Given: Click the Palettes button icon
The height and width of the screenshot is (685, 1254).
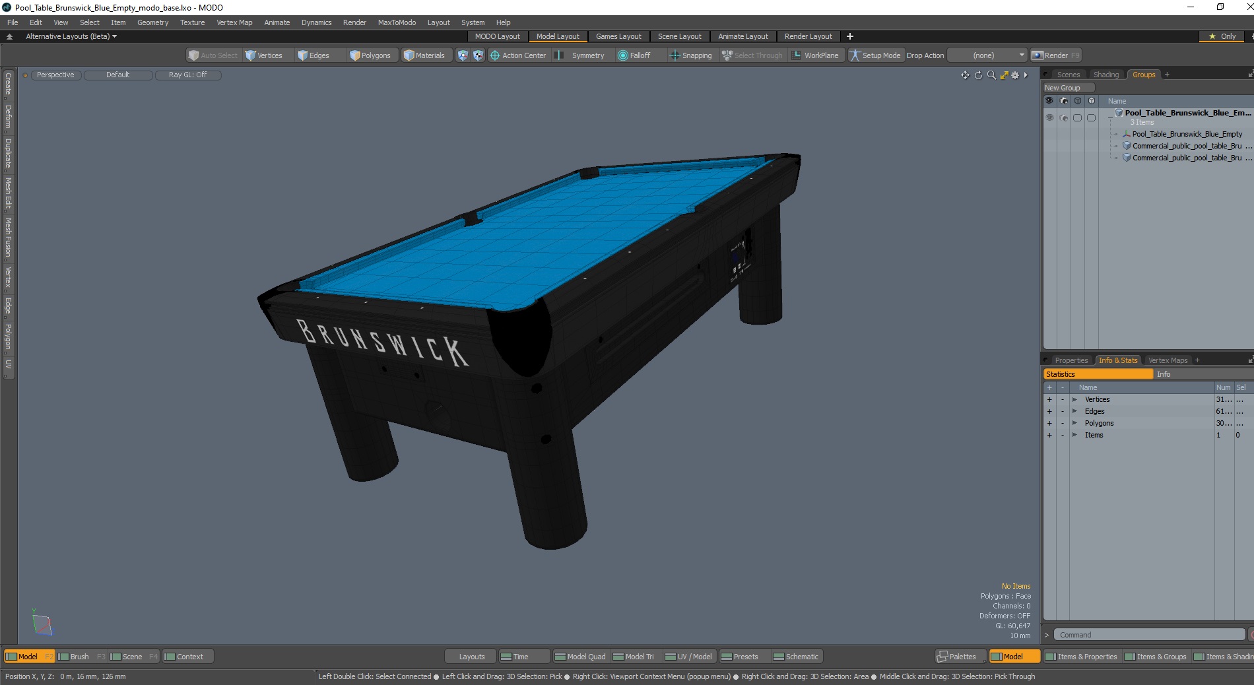Looking at the screenshot, I should tap(942, 657).
